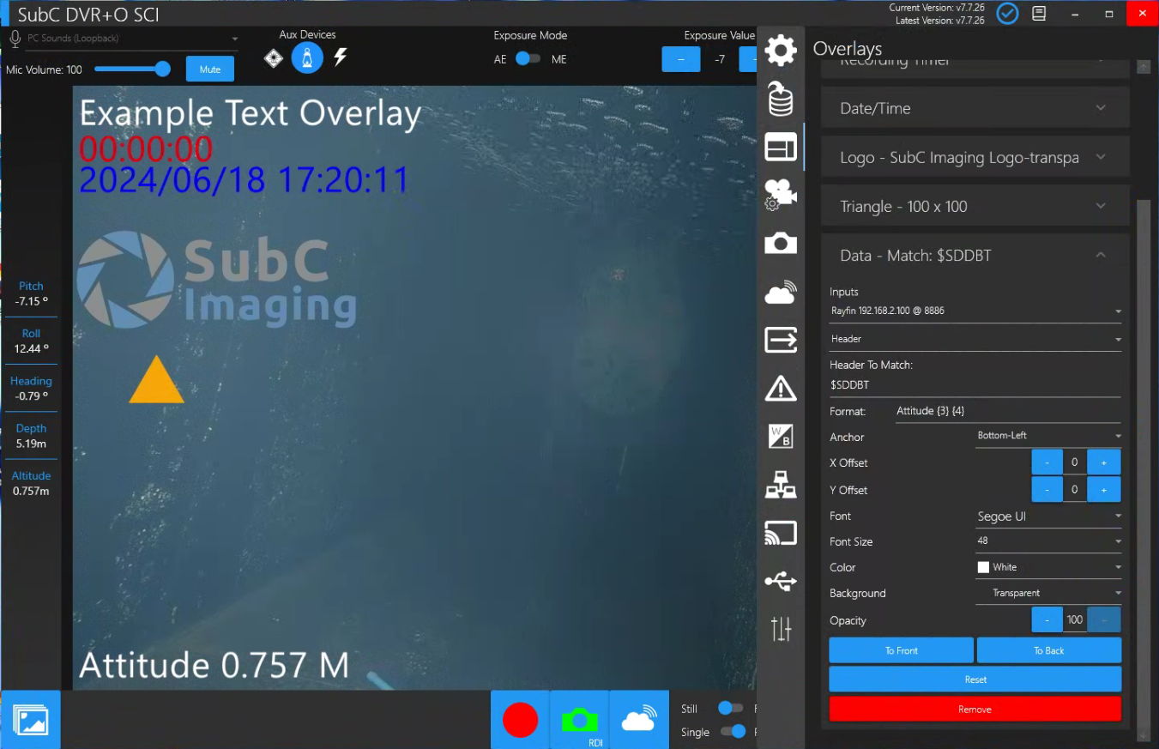
Task: Expand the Date/Time overlay section
Action: click(x=975, y=108)
